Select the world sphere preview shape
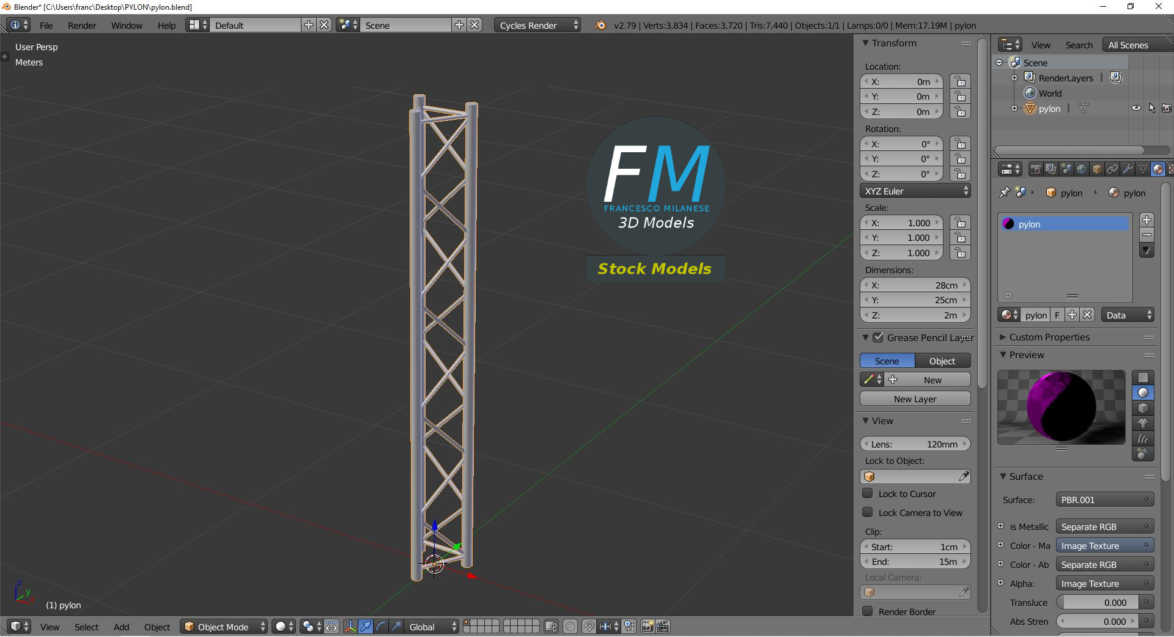The image size is (1174, 637). tap(1143, 454)
